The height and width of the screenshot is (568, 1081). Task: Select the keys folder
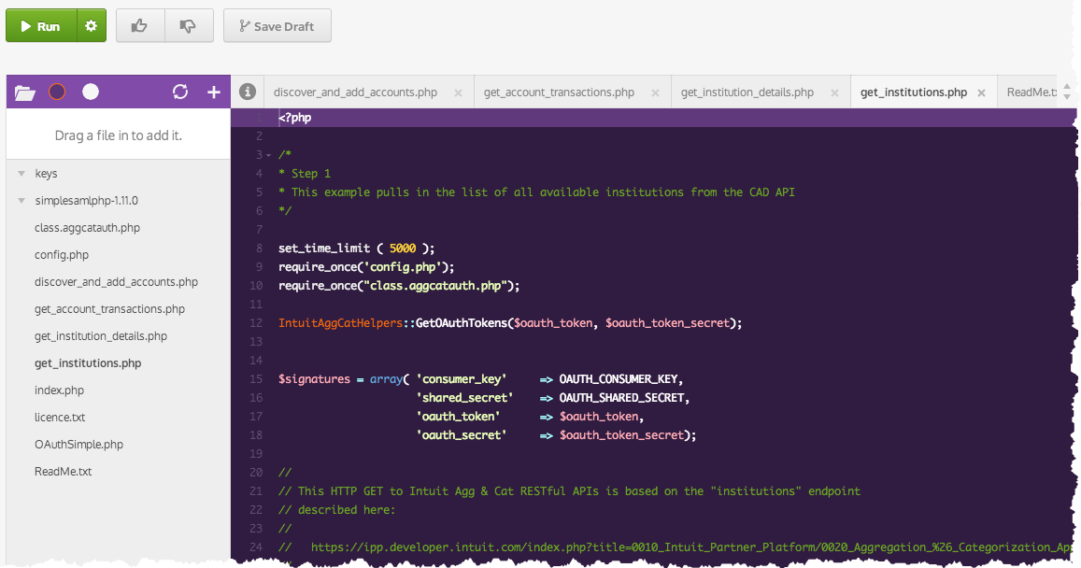(46, 174)
